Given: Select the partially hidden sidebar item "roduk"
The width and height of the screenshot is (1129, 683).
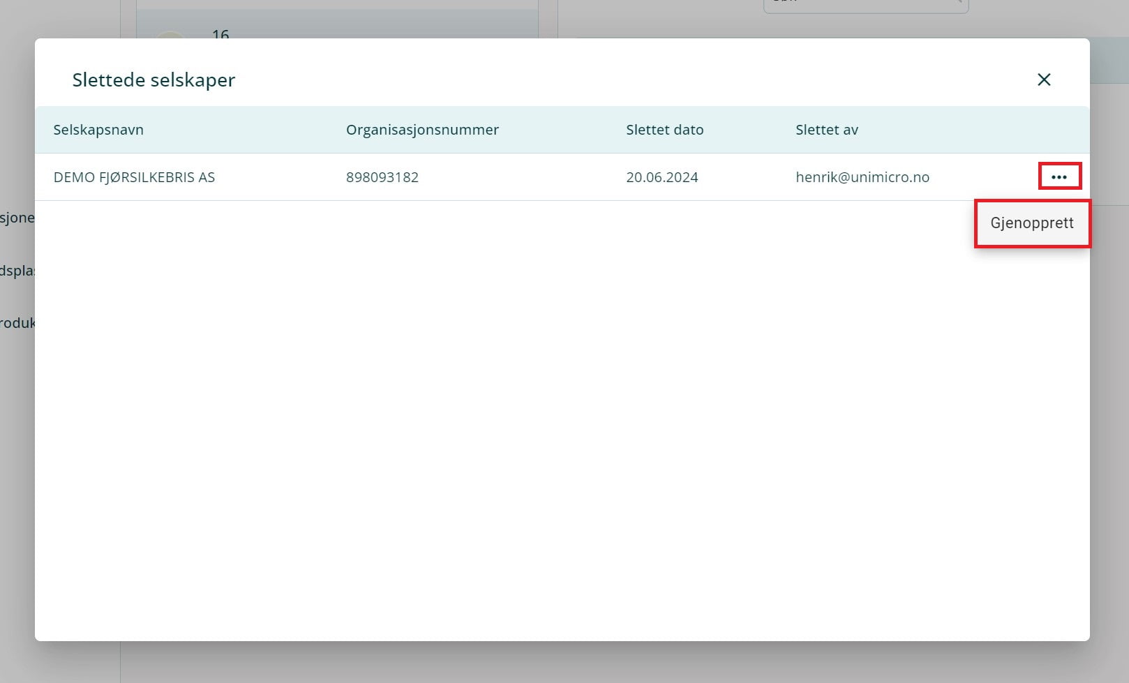Looking at the screenshot, I should tap(17, 323).
